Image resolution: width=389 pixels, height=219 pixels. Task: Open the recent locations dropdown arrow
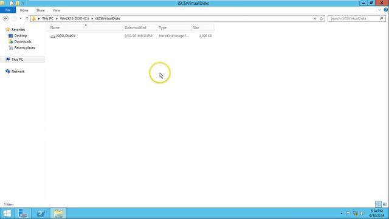click(21, 19)
